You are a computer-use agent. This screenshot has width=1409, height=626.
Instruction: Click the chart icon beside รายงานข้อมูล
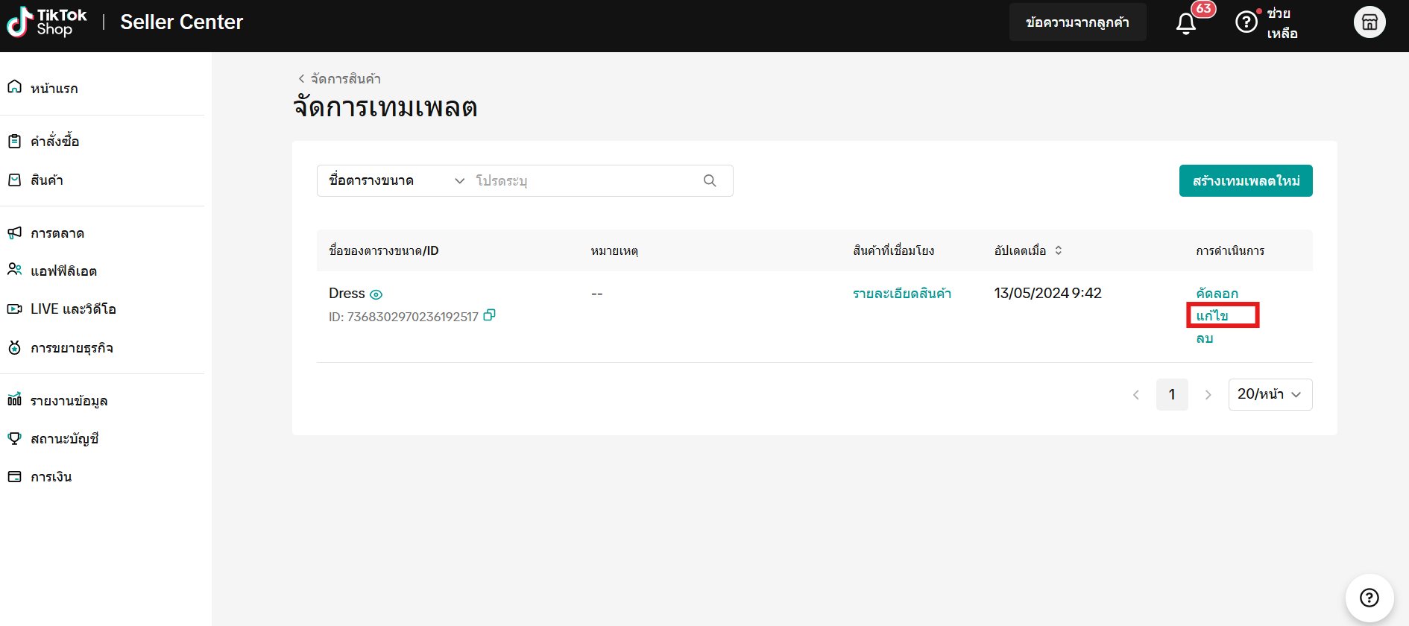click(14, 400)
